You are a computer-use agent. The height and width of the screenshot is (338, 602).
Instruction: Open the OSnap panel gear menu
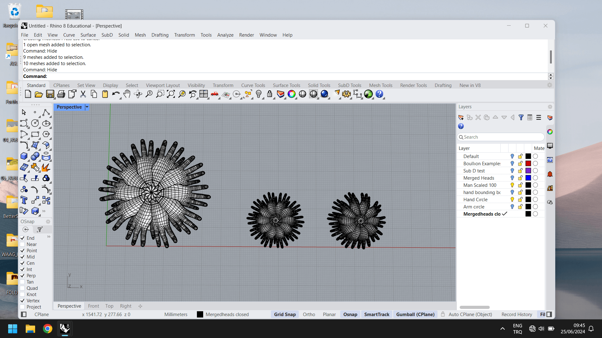(x=48, y=222)
